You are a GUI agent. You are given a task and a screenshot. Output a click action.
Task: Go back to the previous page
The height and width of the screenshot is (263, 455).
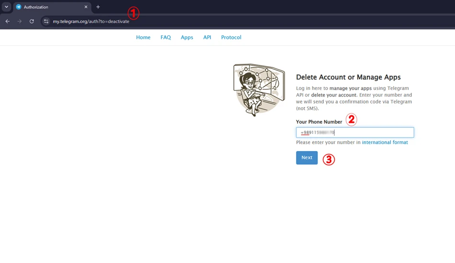[x=8, y=21]
